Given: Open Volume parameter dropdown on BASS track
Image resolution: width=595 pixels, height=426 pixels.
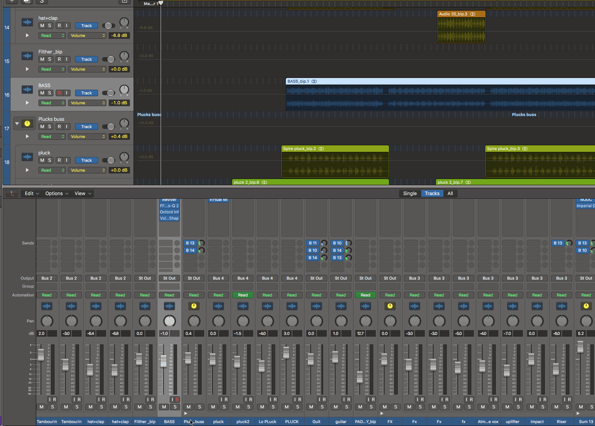Looking at the screenshot, I should tap(88, 103).
